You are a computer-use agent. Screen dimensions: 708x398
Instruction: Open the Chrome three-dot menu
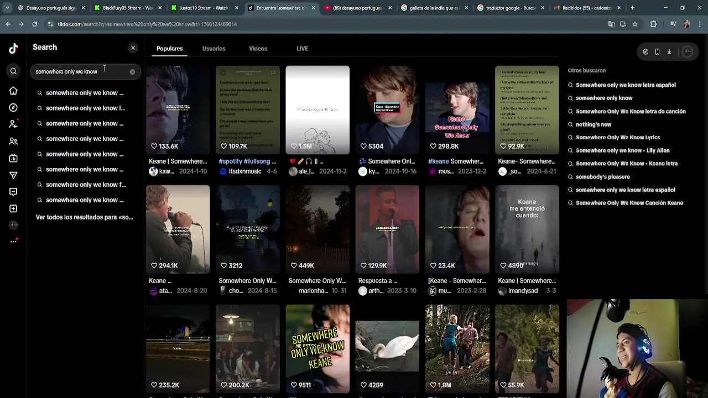pos(700,24)
